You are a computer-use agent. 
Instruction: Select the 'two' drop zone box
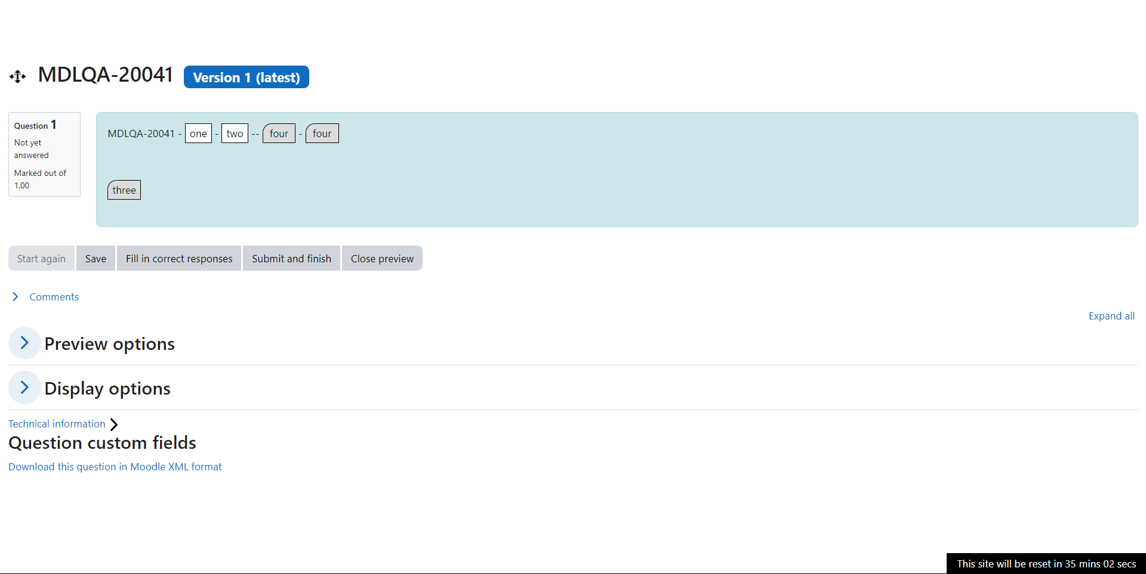235,134
